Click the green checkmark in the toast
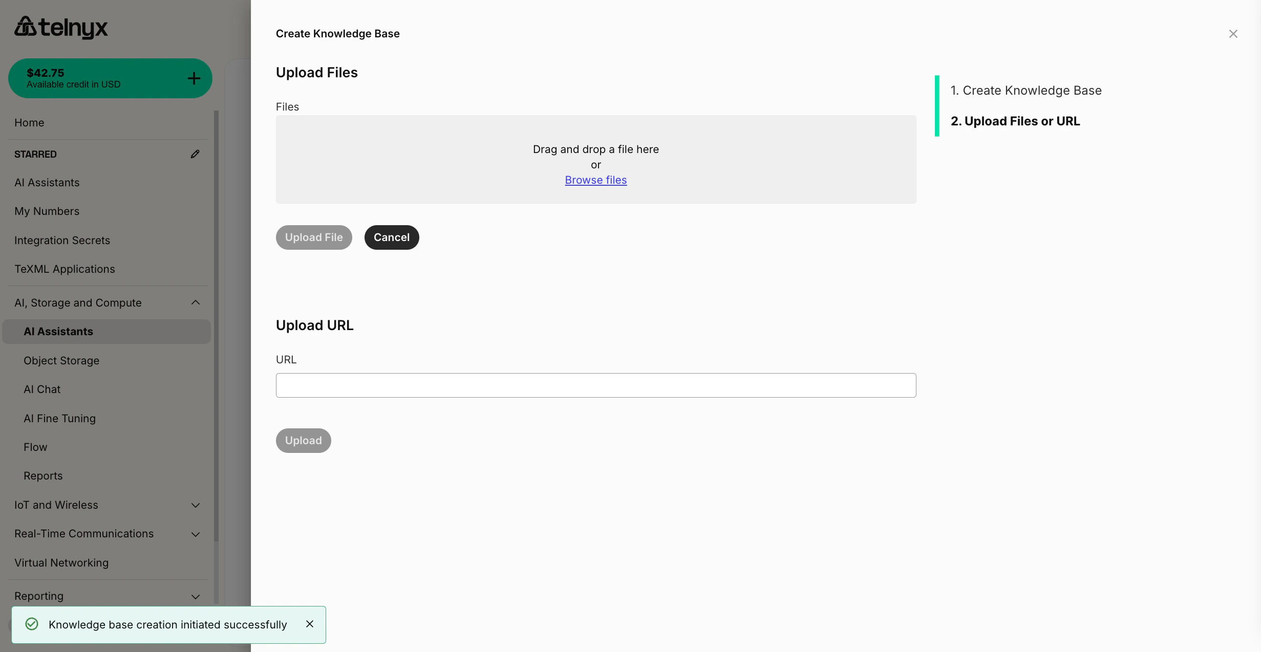 pos(31,624)
